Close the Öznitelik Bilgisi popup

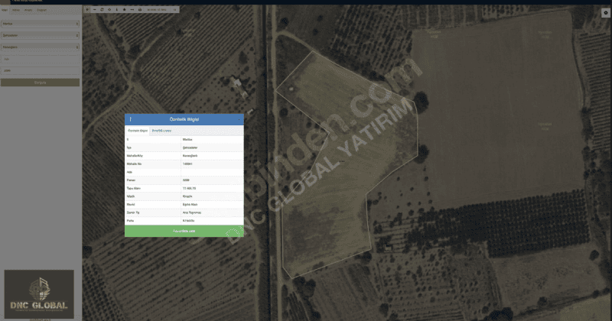(x=239, y=119)
